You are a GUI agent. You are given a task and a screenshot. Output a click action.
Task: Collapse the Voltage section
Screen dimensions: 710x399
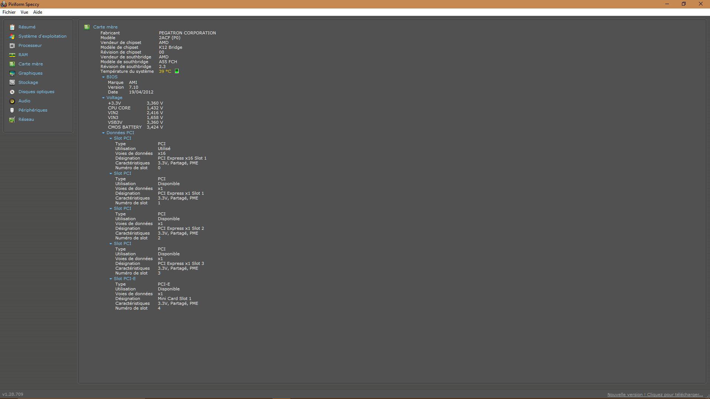click(x=103, y=98)
